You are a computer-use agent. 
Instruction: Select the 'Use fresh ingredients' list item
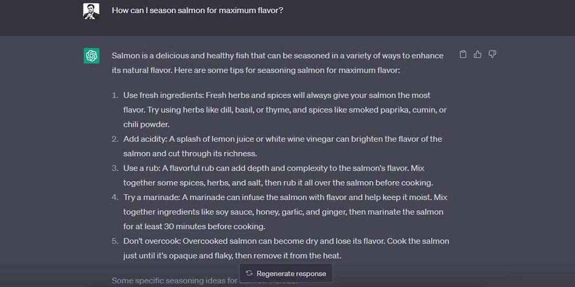[285, 110]
